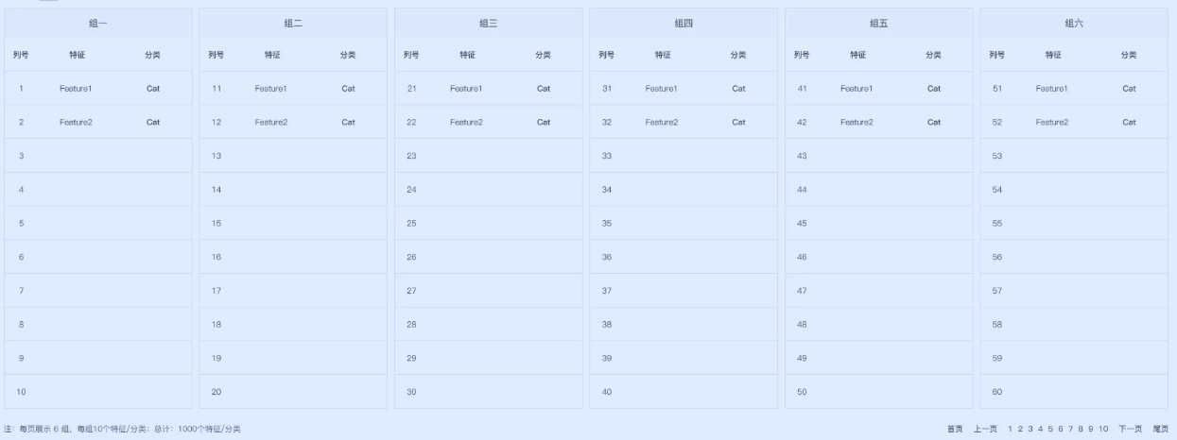The height and width of the screenshot is (440, 1177).
Task: Click 下一页 next page link
Action: (1130, 429)
